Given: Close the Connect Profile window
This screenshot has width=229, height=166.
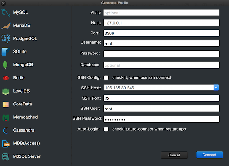Looking at the screenshot, I should tap(3, 3).
